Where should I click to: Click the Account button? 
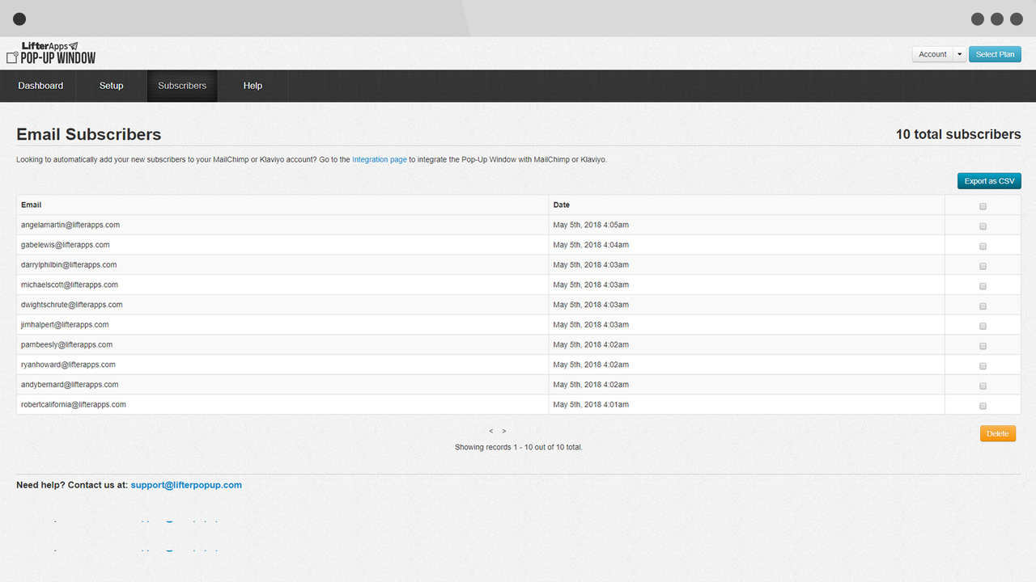932,54
